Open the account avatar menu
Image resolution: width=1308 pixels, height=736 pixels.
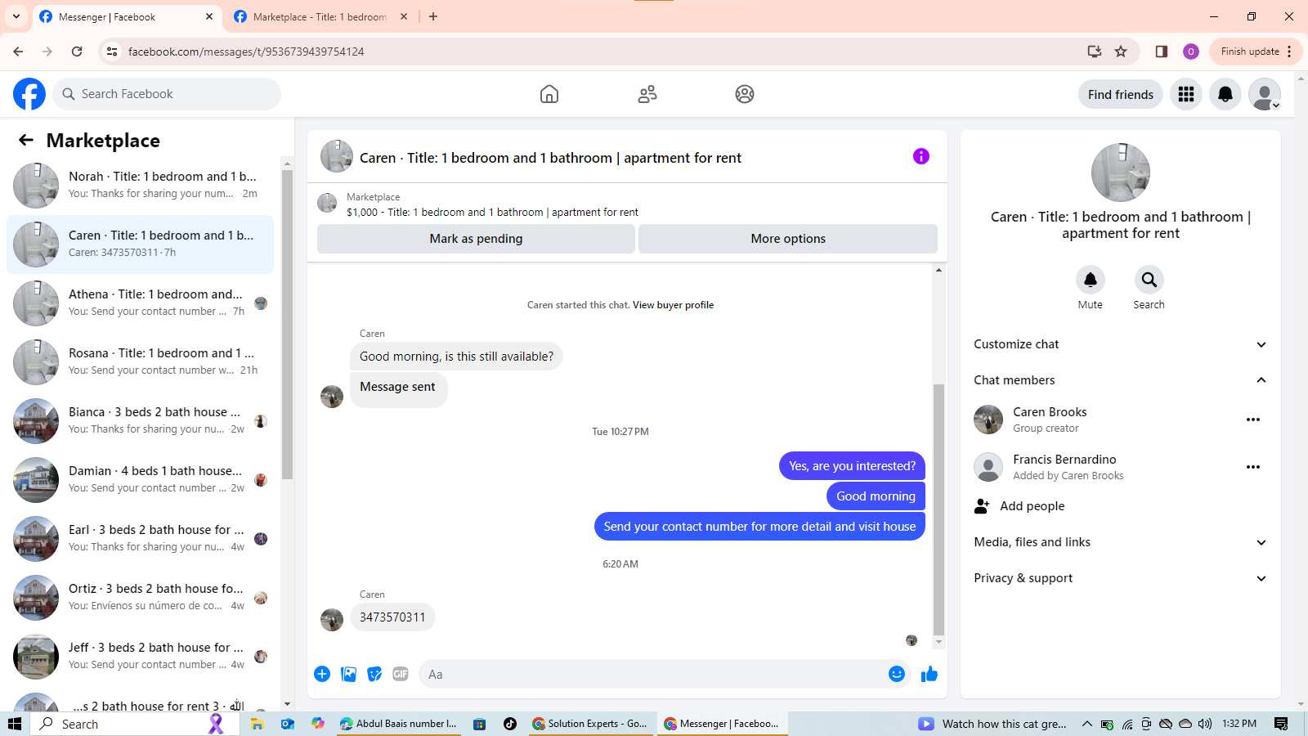pos(1265,94)
